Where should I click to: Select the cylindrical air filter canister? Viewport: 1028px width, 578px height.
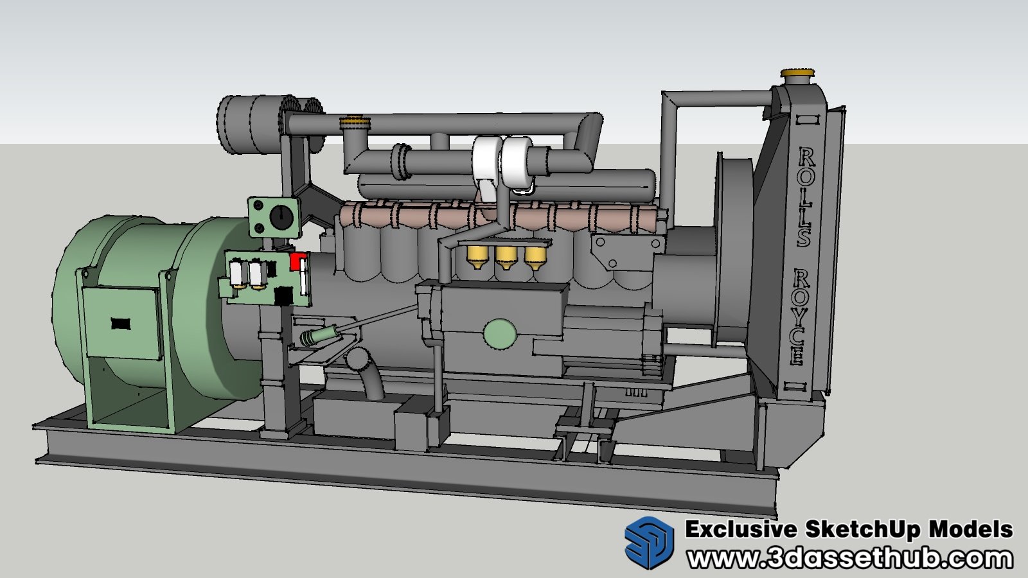(x=247, y=124)
